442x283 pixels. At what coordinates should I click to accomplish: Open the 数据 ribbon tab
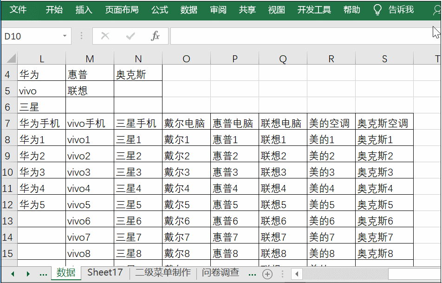189,10
